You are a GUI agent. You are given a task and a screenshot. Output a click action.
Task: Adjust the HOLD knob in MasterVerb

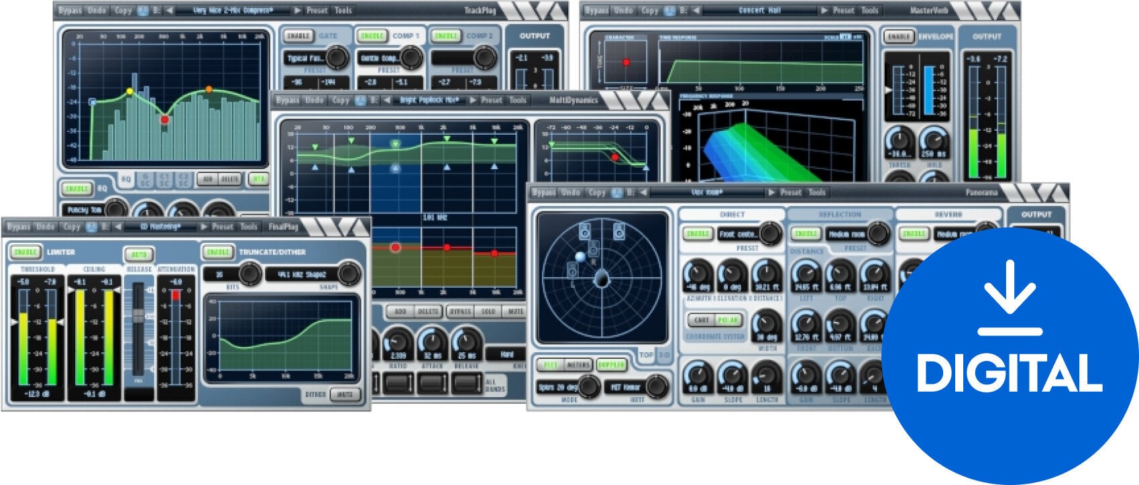934,143
